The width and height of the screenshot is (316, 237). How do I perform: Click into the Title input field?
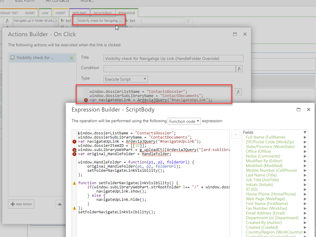coord(173,58)
